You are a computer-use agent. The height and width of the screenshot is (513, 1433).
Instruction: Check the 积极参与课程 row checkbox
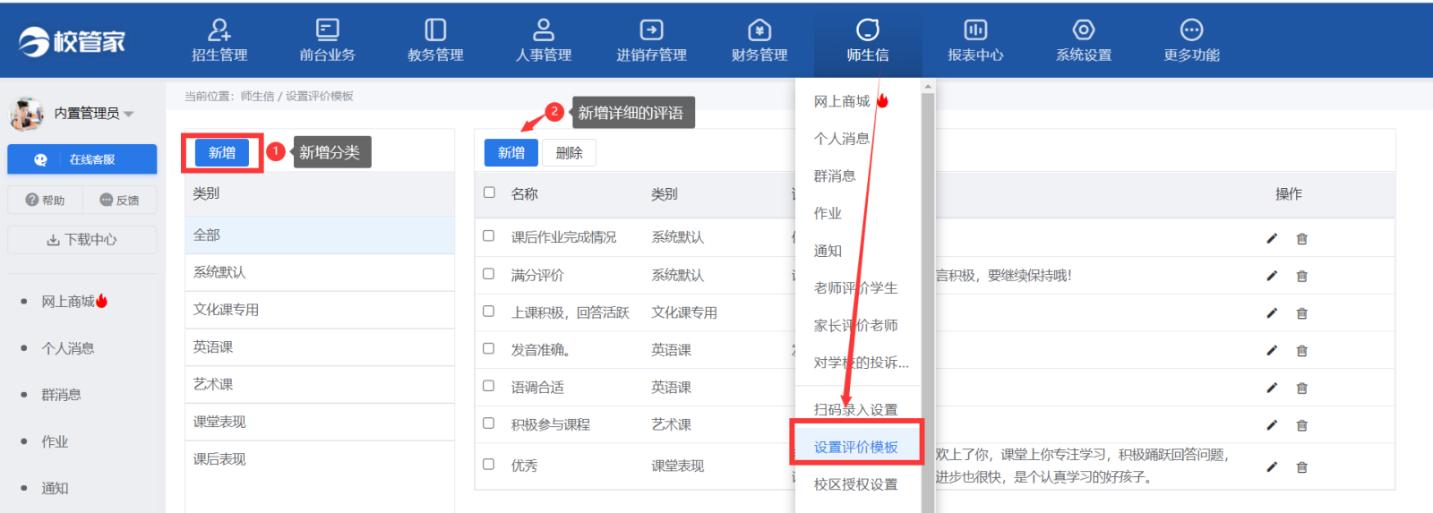[x=489, y=423]
